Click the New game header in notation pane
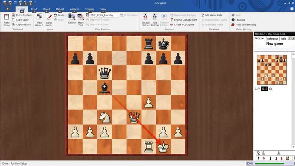This screenshot has height=166, width=295. (x=275, y=44)
